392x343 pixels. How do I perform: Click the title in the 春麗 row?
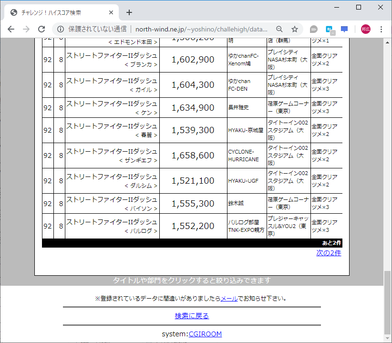(112, 126)
